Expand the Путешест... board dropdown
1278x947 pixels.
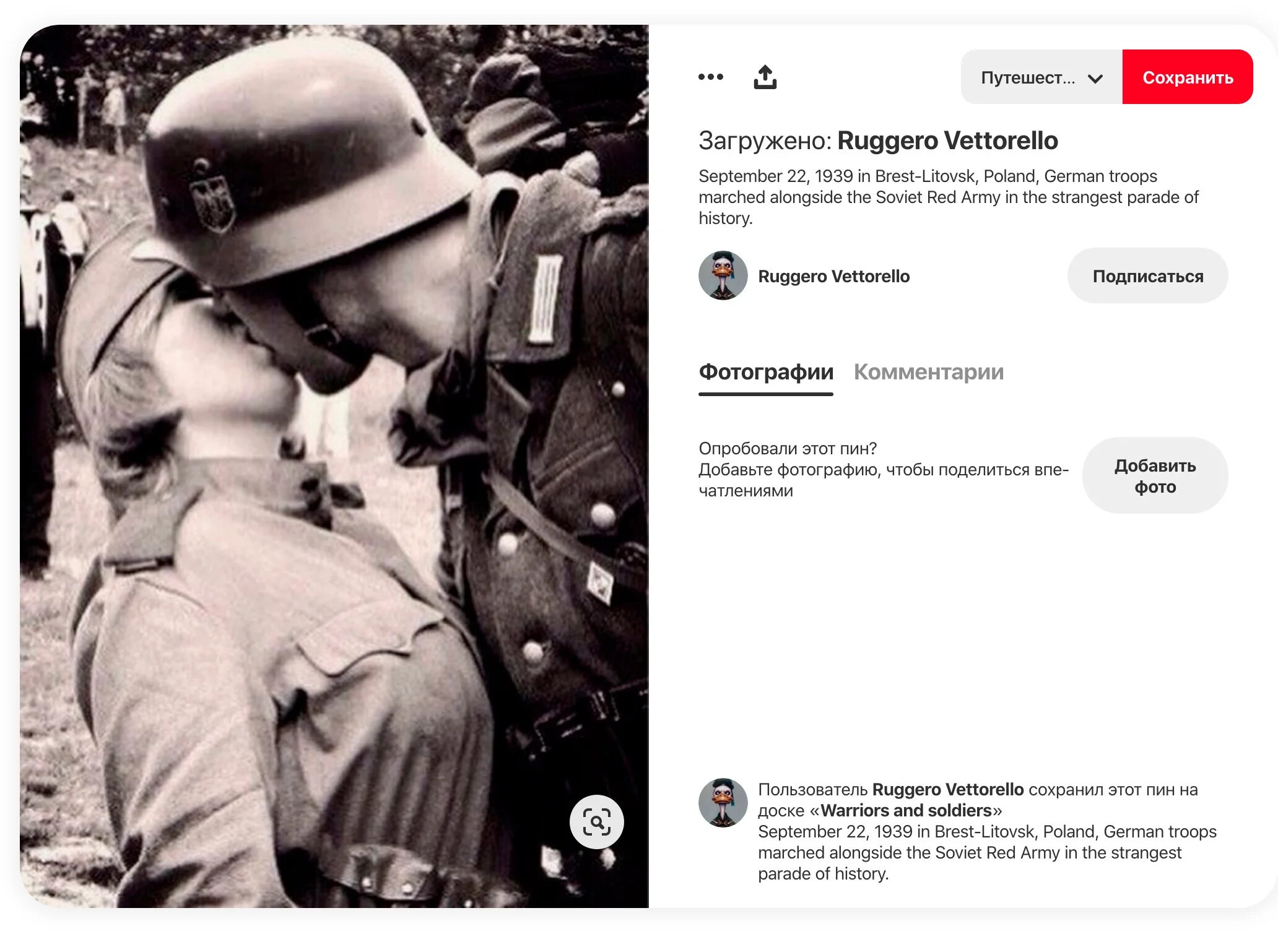click(x=1041, y=77)
